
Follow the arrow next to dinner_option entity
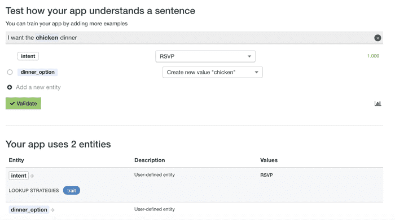point(52,210)
